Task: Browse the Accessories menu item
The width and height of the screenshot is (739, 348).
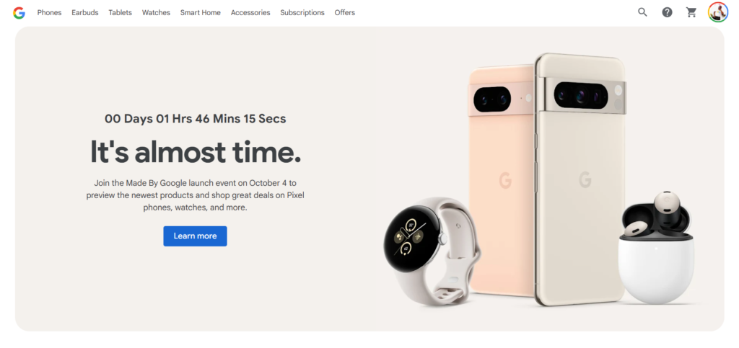Action: pyautogui.click(x=250, y=13)
